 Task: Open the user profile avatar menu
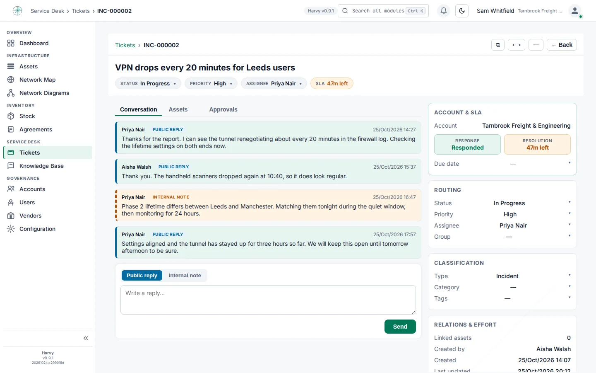click(575, 11)
